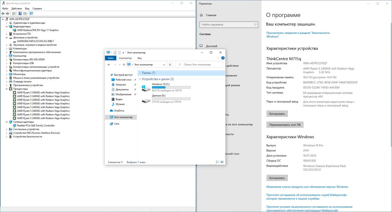Open the Windows 10 (C:) drive icon
The height and width of the screenshot is (212, 392).
tap(146, 88)
